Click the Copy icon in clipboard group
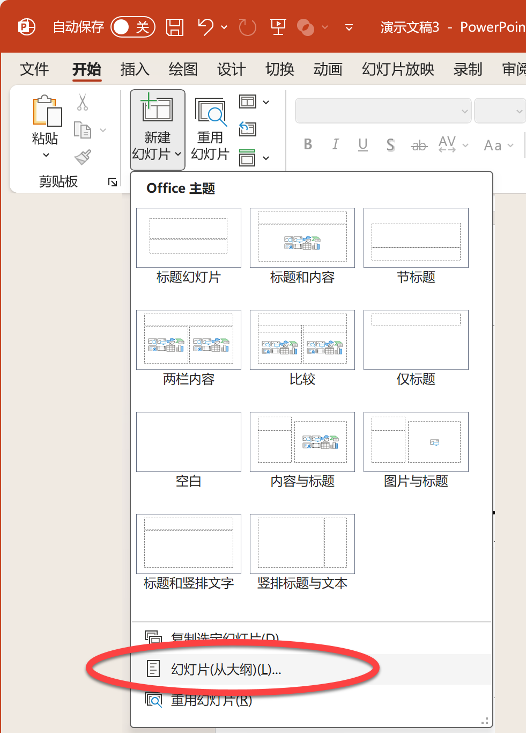526x733 pixels. click(x=83, y=129)
